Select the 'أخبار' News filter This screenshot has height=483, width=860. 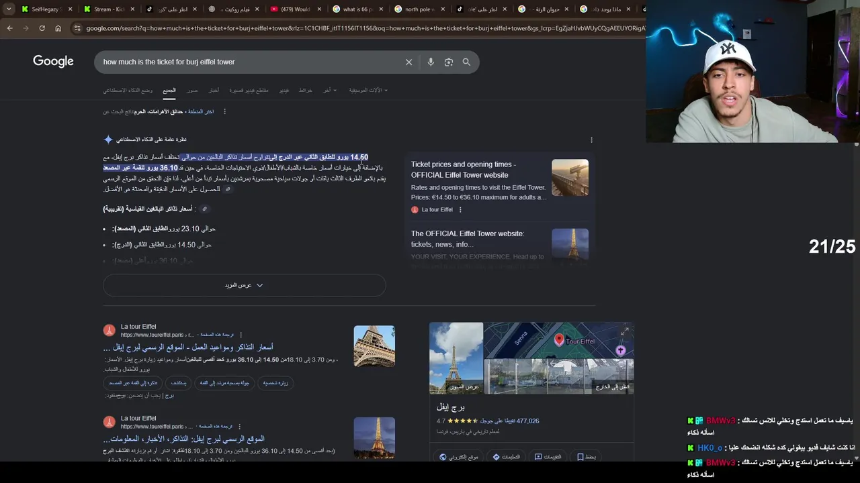tap(214, 90)
